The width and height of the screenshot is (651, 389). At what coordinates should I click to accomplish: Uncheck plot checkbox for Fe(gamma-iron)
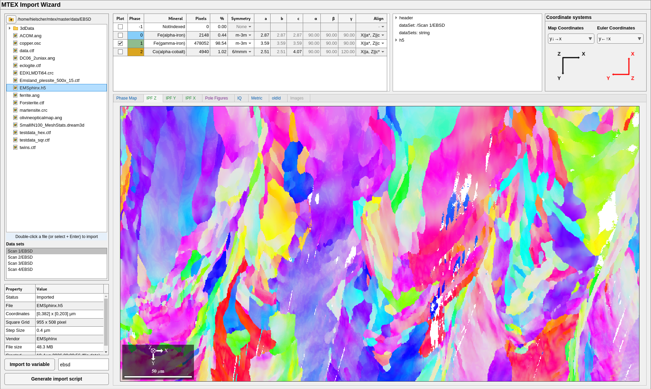(x=120, y=43)
